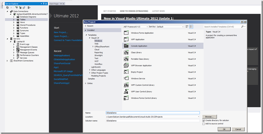The image size is (263, 134).
Task: Open the .NET Framework 4.5 version dropdown
Action: [x=147, y=27]
